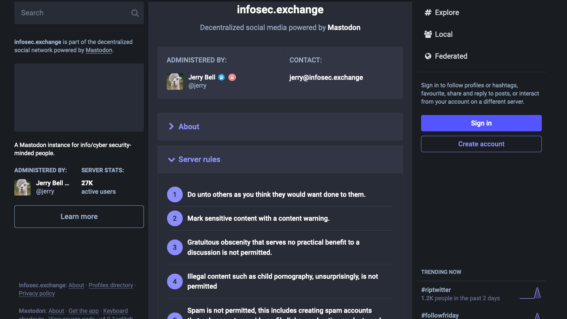Click the paw print badge beside Jerry Bell
The width and height of the screenshot is (567, 319).
click(222, 77)
